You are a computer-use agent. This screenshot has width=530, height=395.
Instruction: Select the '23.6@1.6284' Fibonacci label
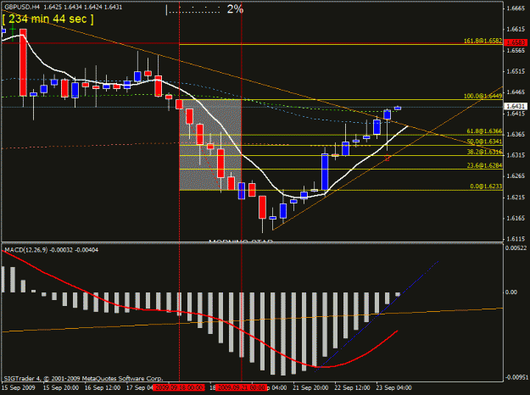(x=484, y=165)
